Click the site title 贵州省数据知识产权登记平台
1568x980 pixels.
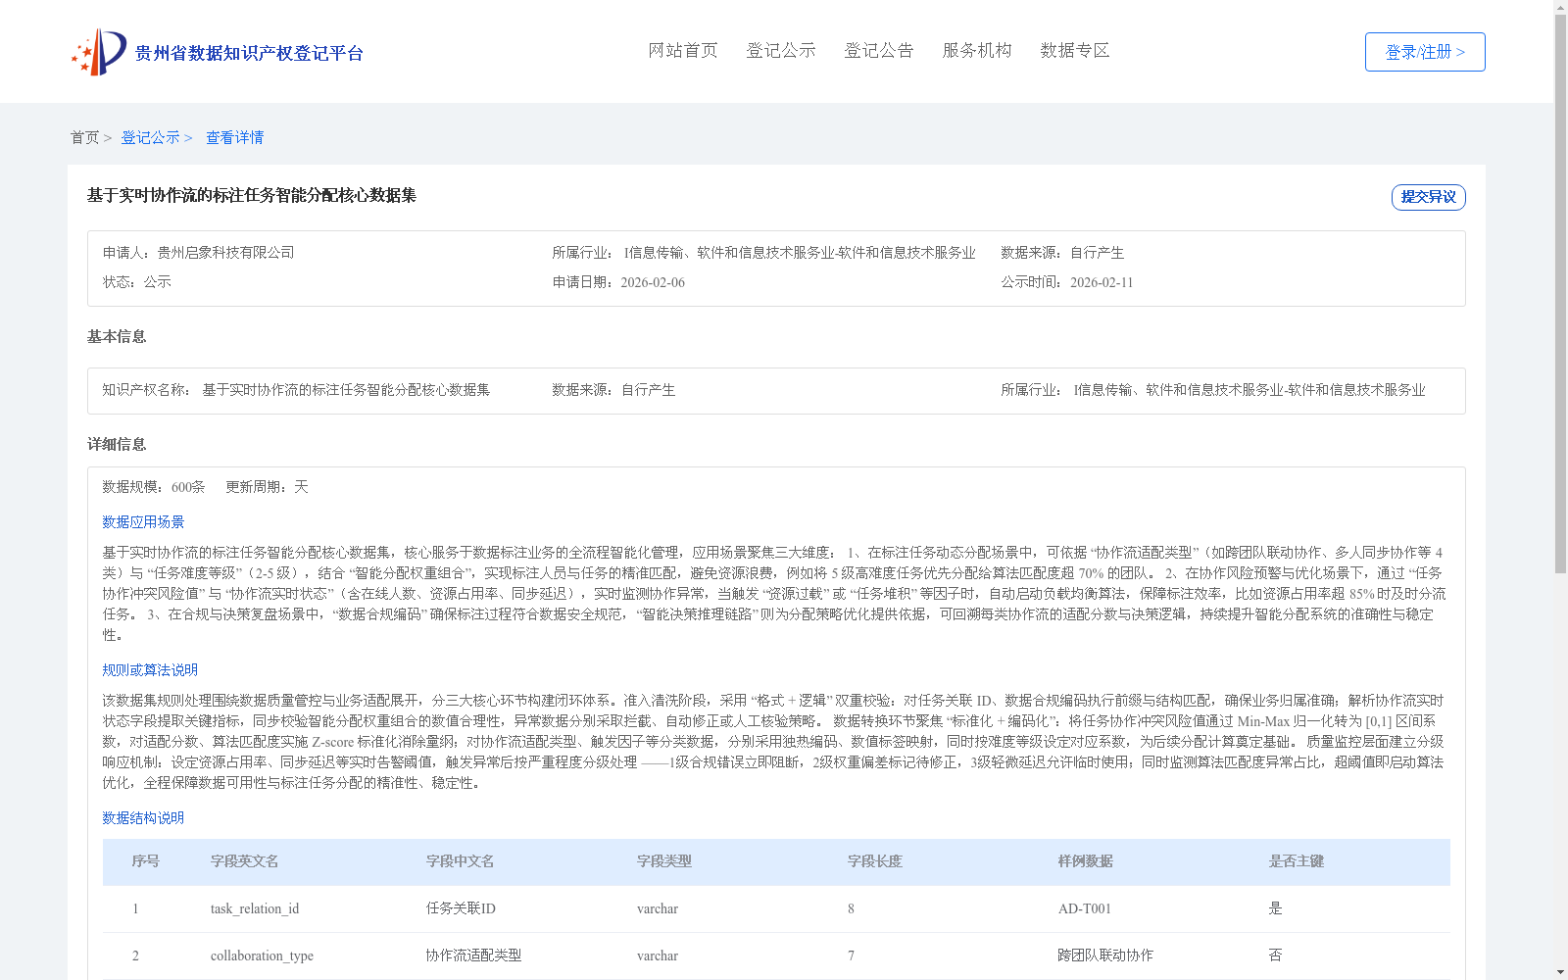(249, 53)
